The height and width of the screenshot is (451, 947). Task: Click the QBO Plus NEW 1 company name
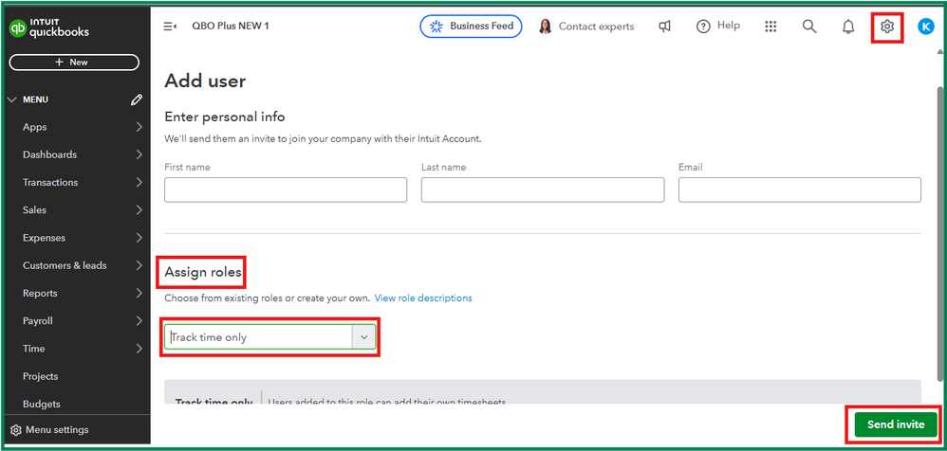click(231, 26)
